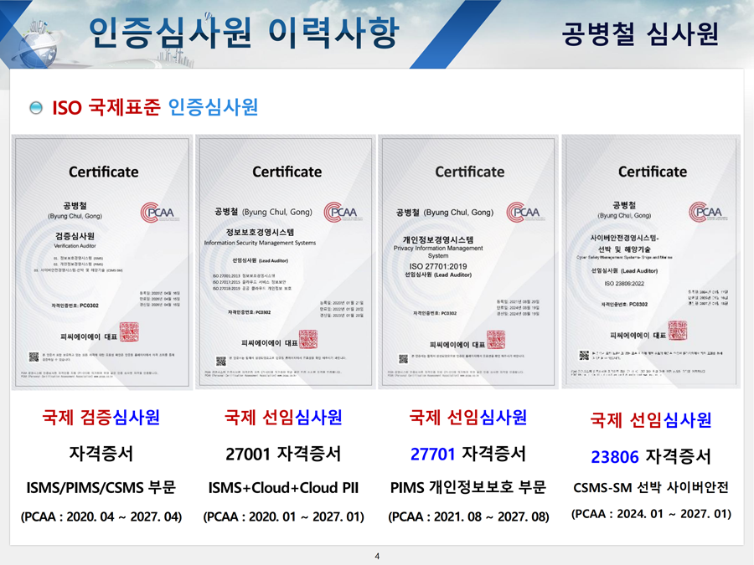Click the blue bullet icon before ISO 국제표준
754x565 pixels.
tap(36, 108)
